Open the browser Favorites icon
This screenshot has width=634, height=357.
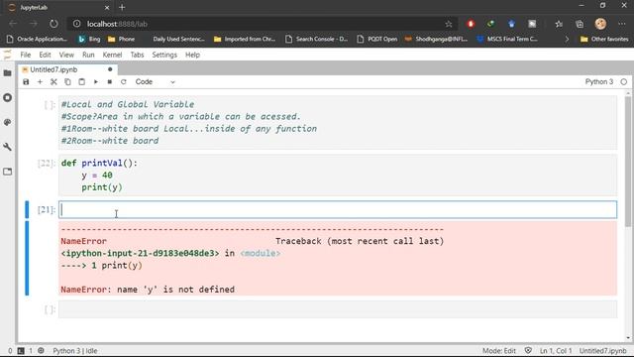tap(559, 24)
